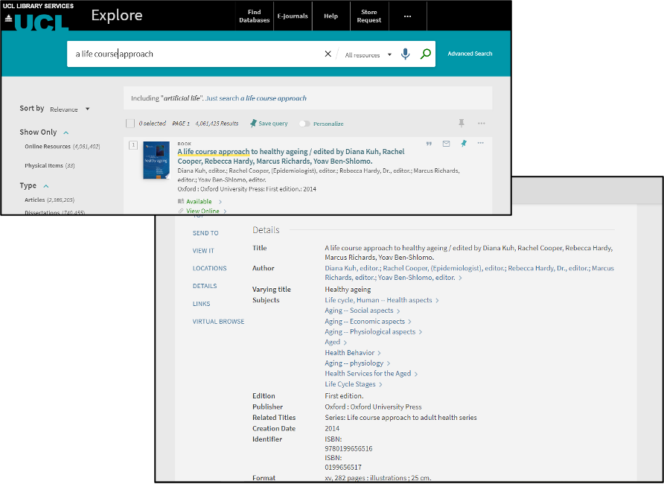Open the Sort by Relevance dropdown

click(x=70, y=109)
